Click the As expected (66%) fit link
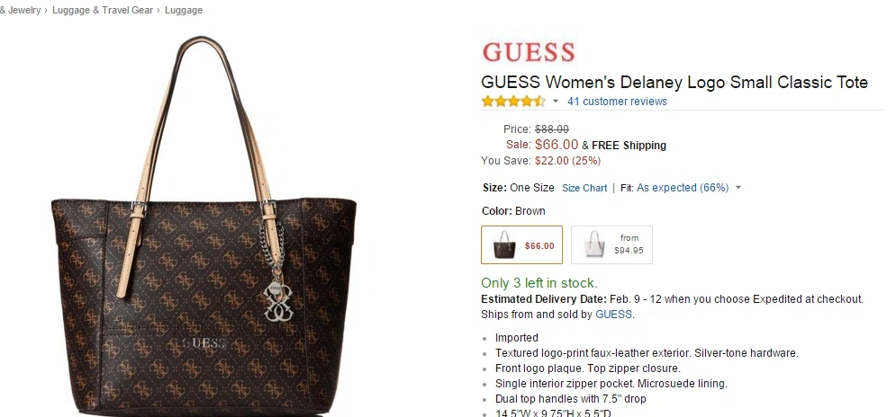The width and height of the screenshot is (896, 417). 683,188
